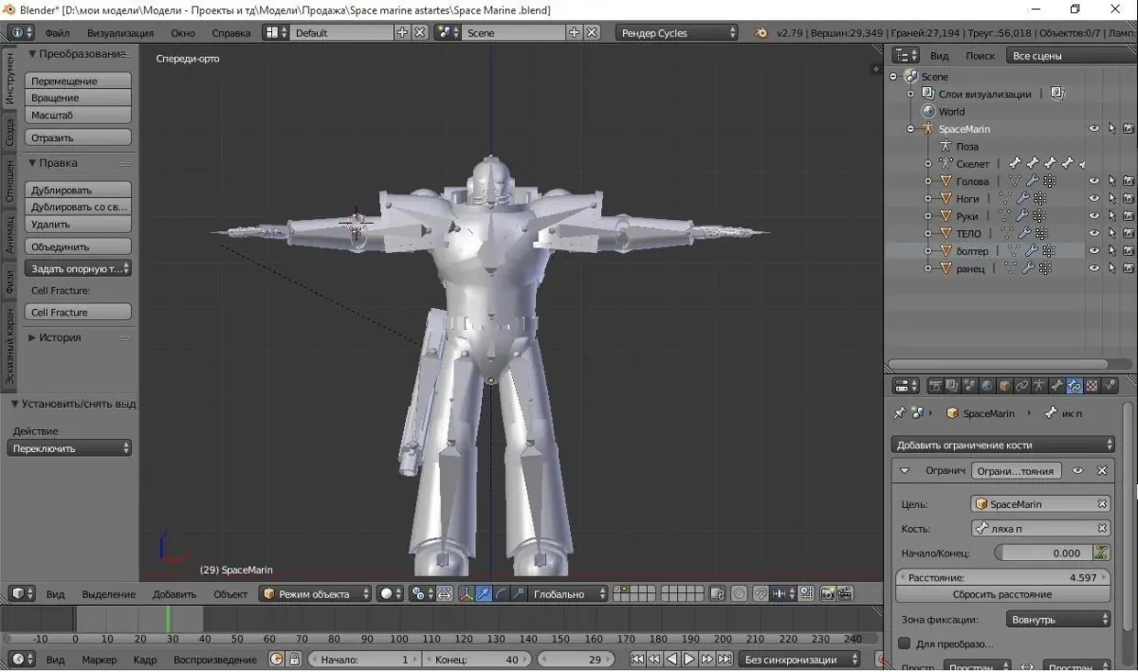Click the Вращение button
Screen dimensions: 1138x672
78,98
